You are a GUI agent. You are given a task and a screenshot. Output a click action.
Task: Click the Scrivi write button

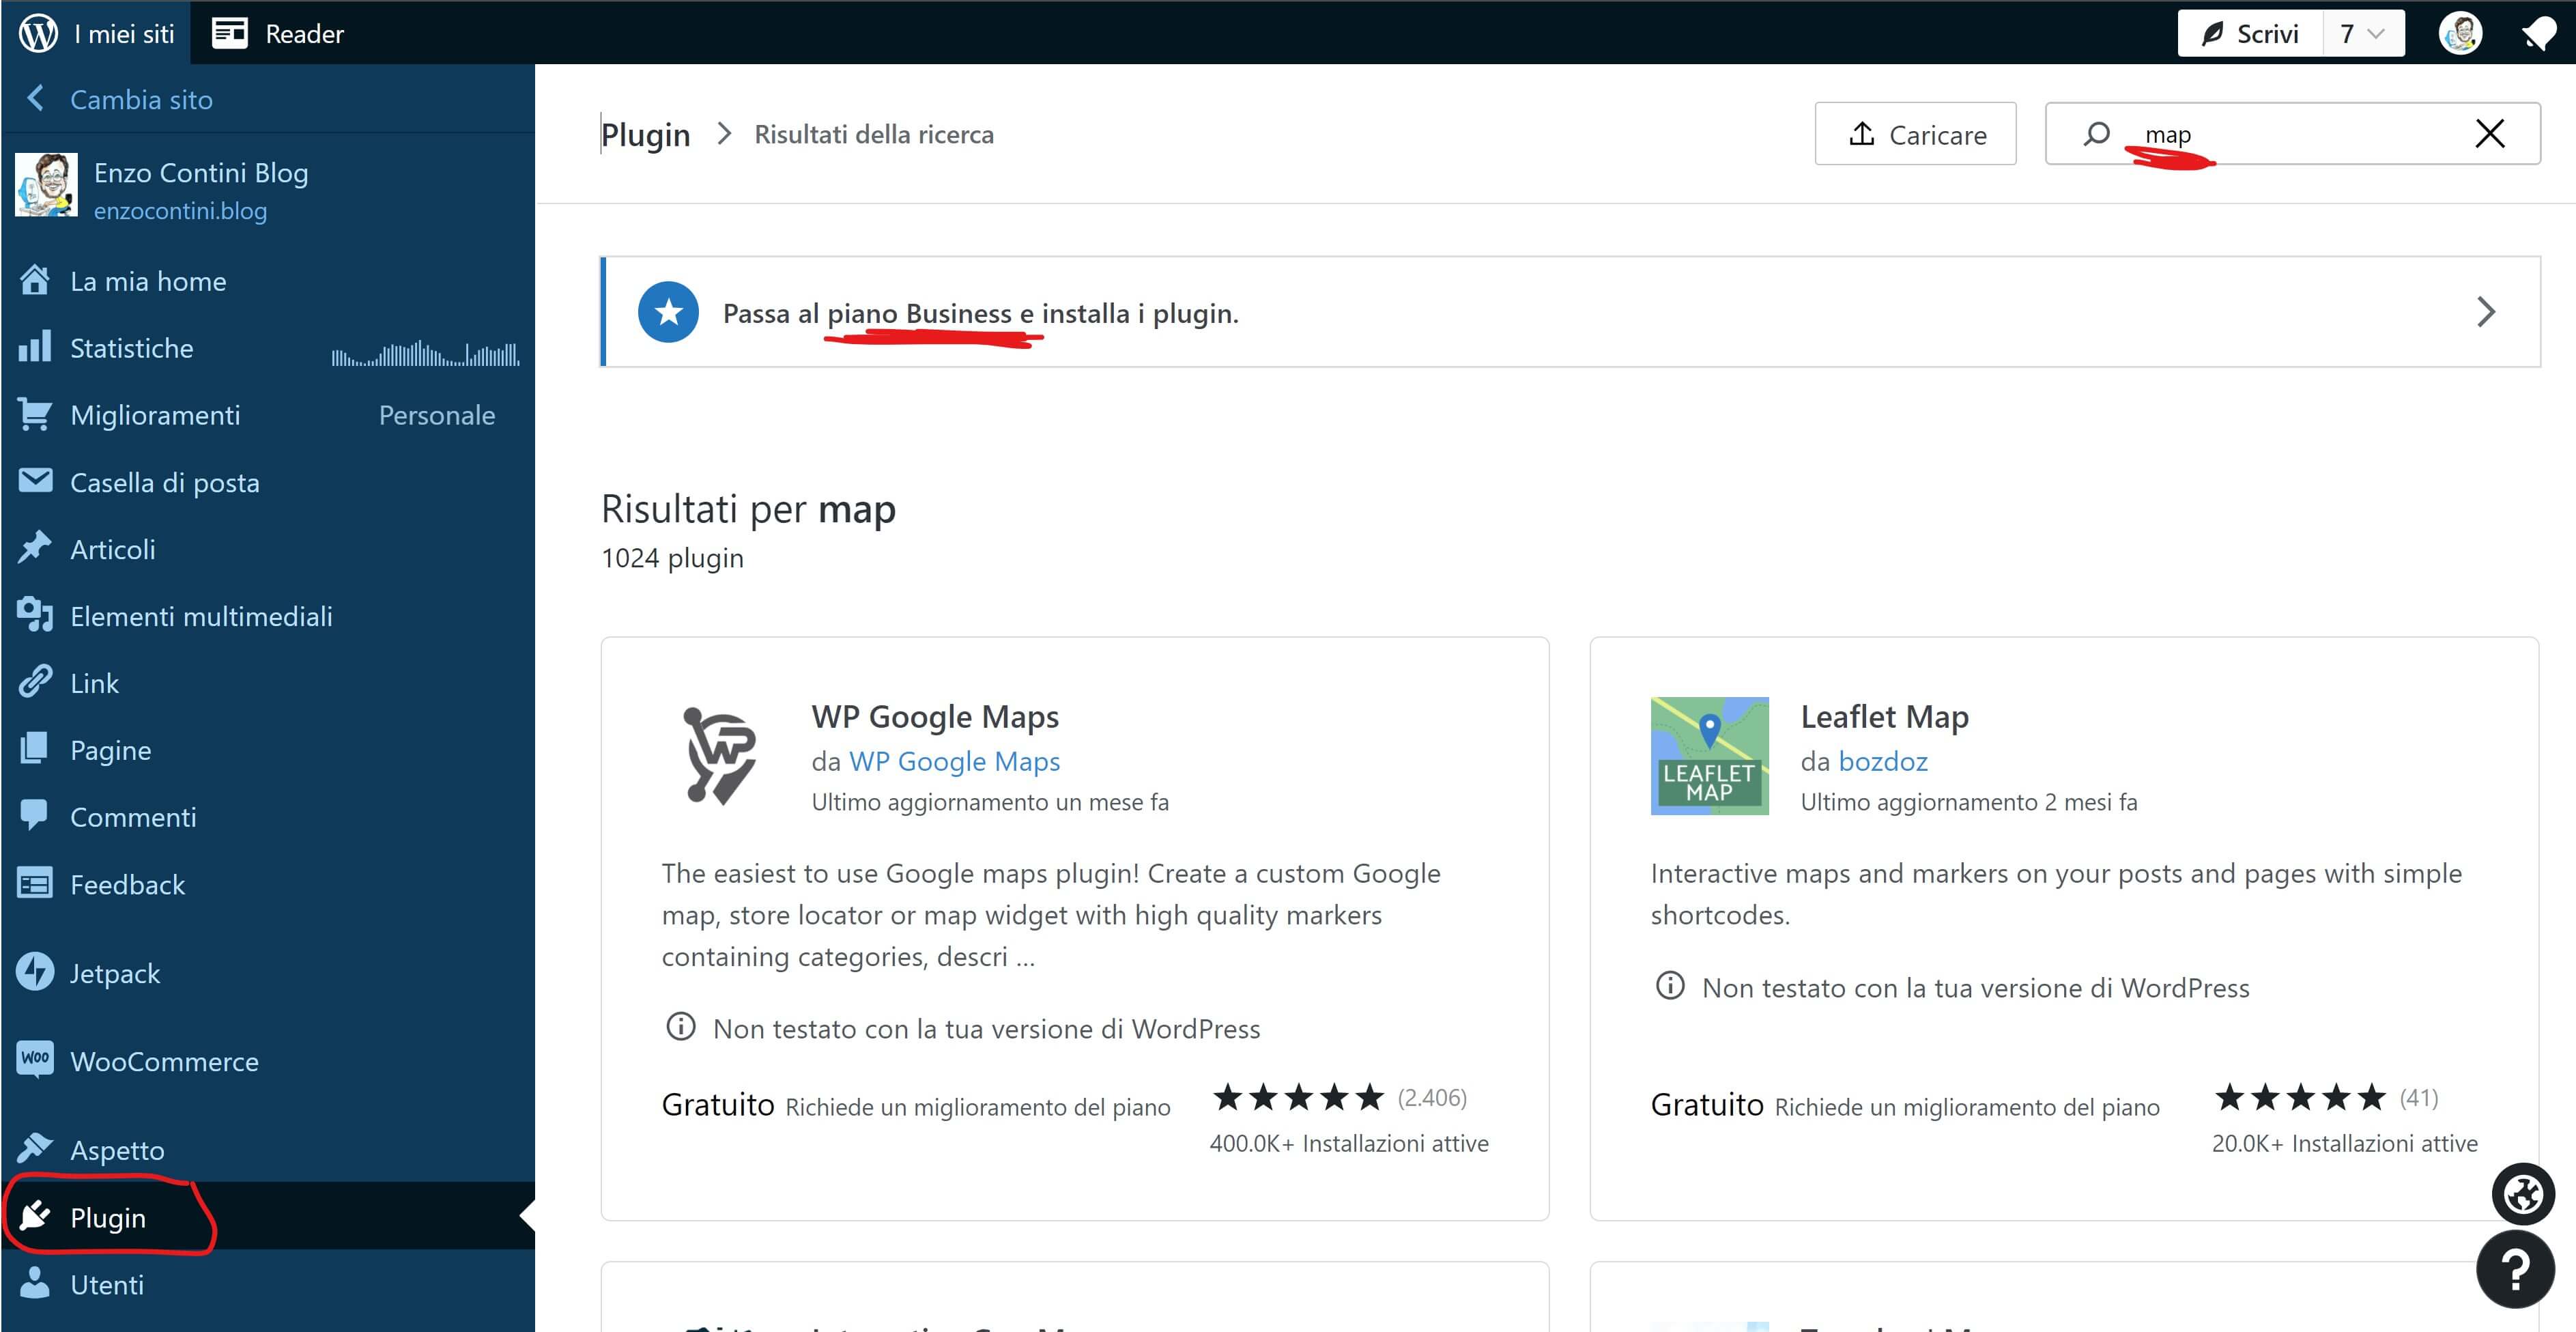pos(2250,34)
